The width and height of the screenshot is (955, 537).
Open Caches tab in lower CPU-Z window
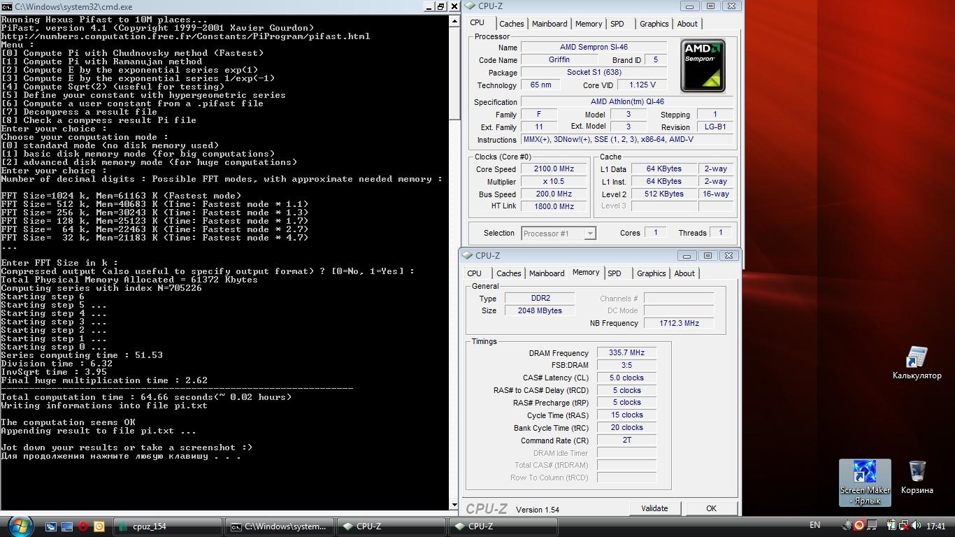[x=509, y=273]
